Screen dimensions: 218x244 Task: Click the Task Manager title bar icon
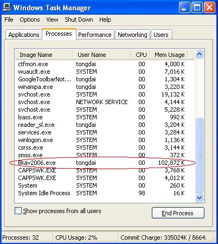(7, 8)
